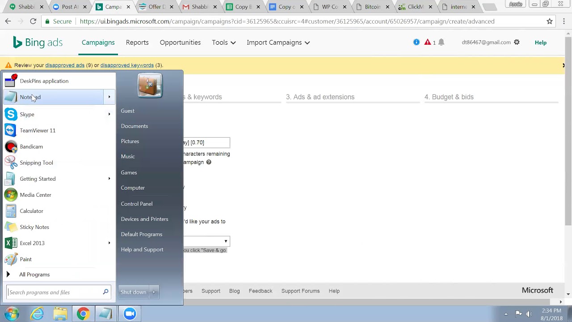
Task: Reload the page in Chrome
Action: point(33,21)
